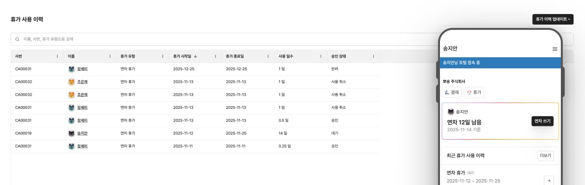Open the 이름 column menu icon
Image resolution: width=585 pixels, height=185 pixels.
[x=110, y=56]
